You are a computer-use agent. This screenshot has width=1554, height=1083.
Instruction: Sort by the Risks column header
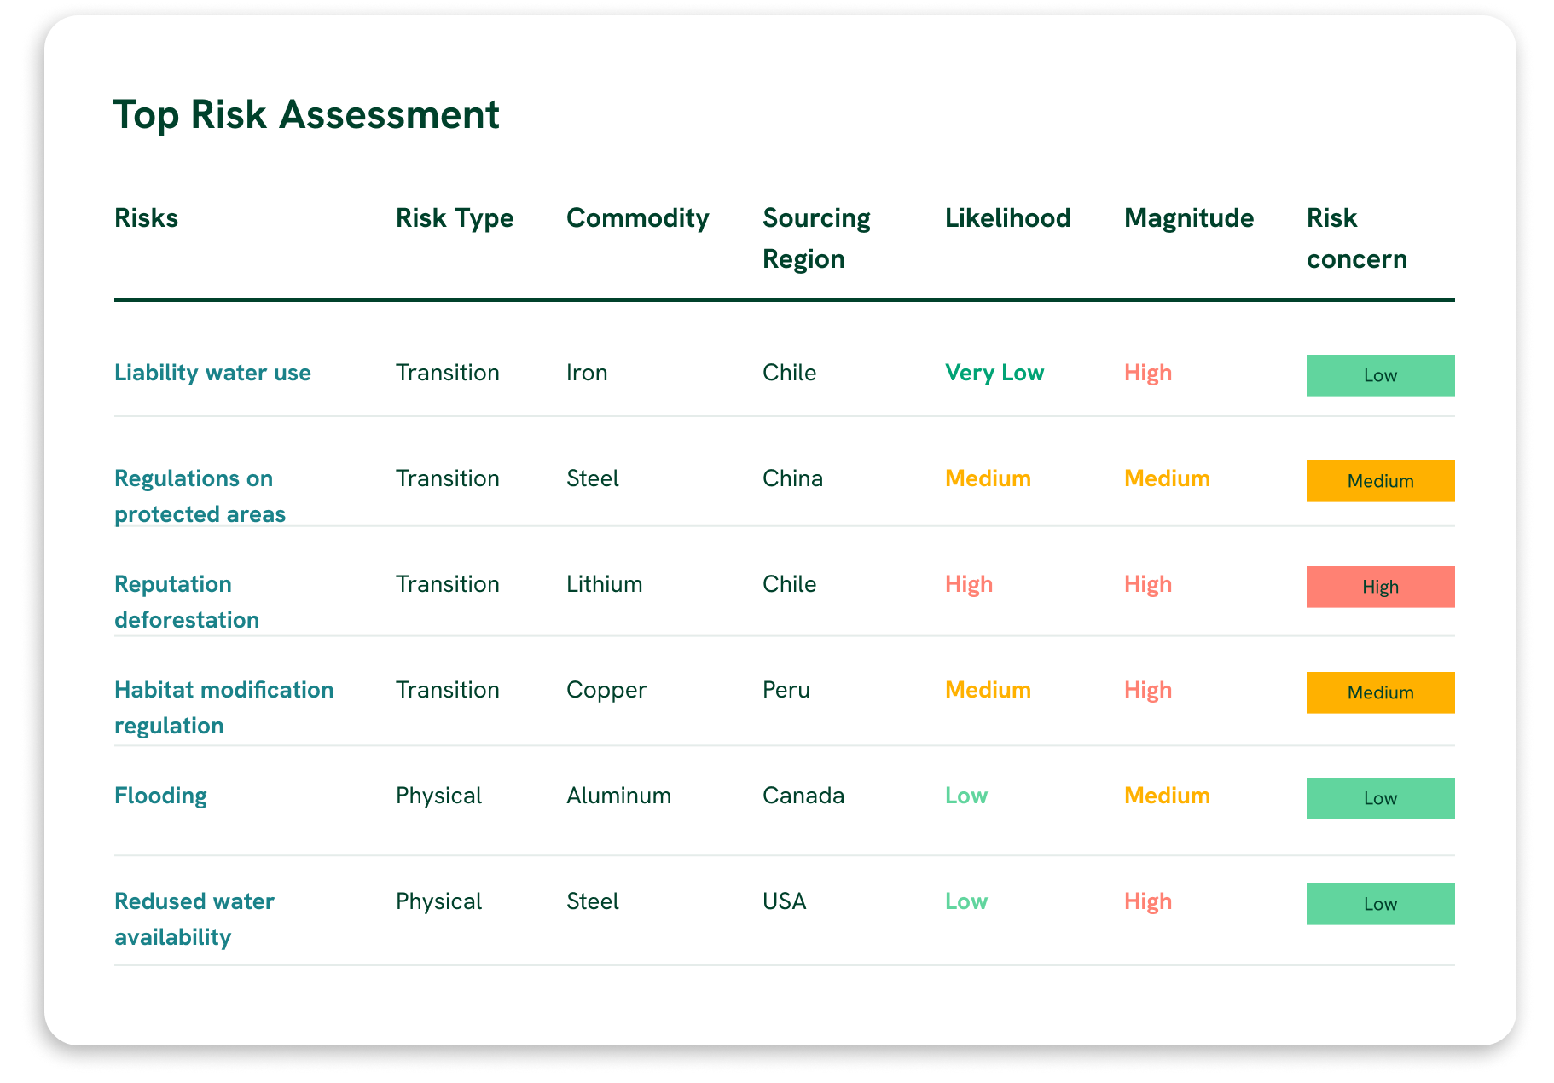coord(146,218)
